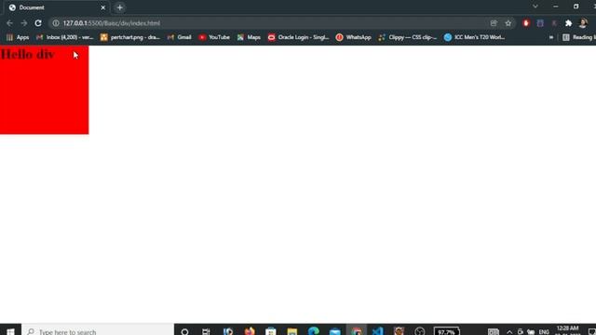This screenshot has width=596, height=335.
Task: Click the ENG language indicator
Action: point(544,331)
